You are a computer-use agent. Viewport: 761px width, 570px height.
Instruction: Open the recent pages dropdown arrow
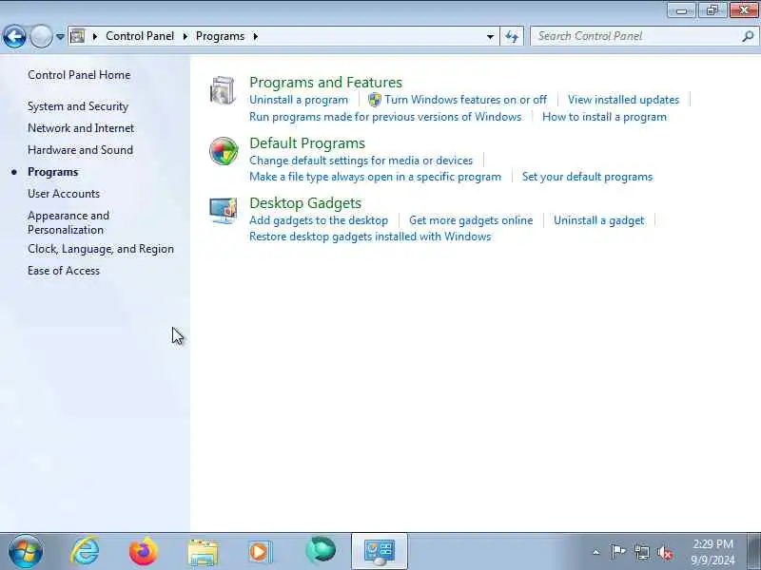(60, 36)
